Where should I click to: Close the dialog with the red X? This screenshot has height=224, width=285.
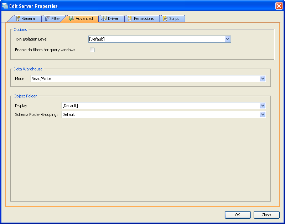coord(279,6)
